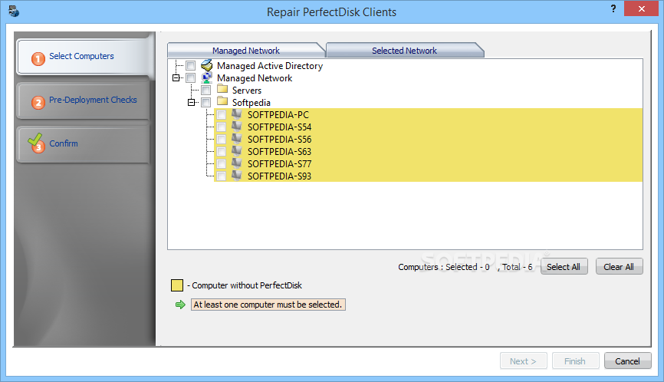The height and width of the screenshot is (382, 664).
Task: Check the Managed Network tree checkbox
Action: (x=191, y=78)
